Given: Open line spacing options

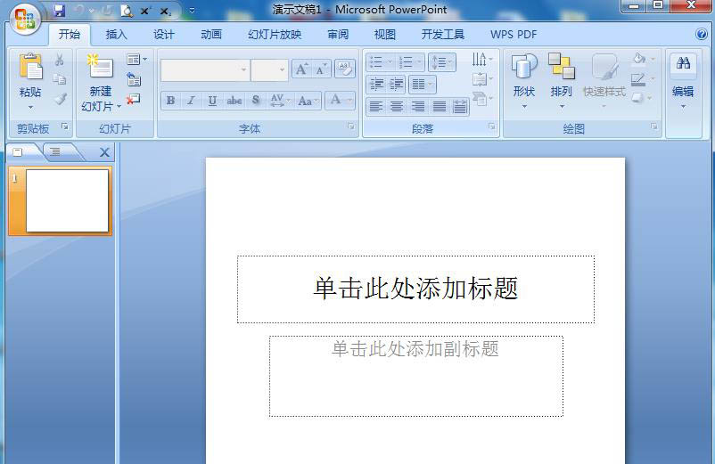Looking at the screenshot, I should point(441,62).
